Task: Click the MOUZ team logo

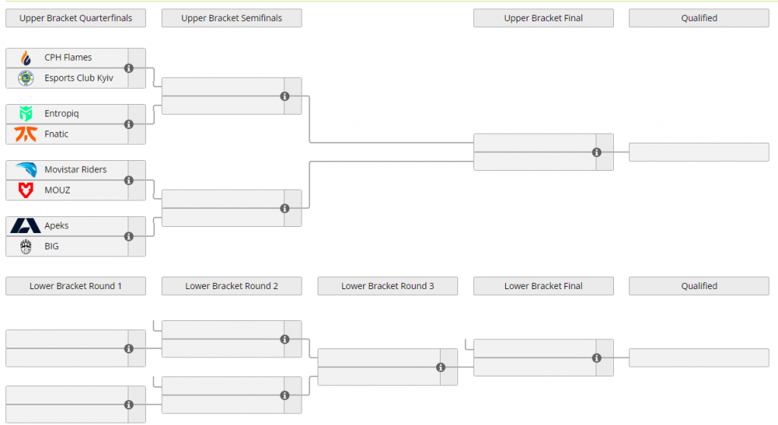Action: pyautogui.click(x=26, y=190)
